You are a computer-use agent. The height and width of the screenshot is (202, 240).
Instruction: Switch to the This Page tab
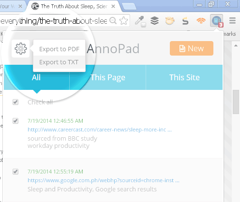pos(108,77)
